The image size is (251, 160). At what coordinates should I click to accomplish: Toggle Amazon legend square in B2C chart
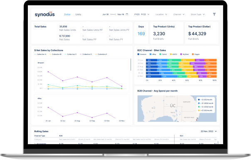(x=138, y=54)
